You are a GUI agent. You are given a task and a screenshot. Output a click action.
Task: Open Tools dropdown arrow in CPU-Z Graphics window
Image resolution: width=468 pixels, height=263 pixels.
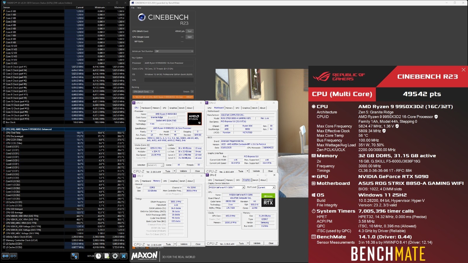click(248, 243)
